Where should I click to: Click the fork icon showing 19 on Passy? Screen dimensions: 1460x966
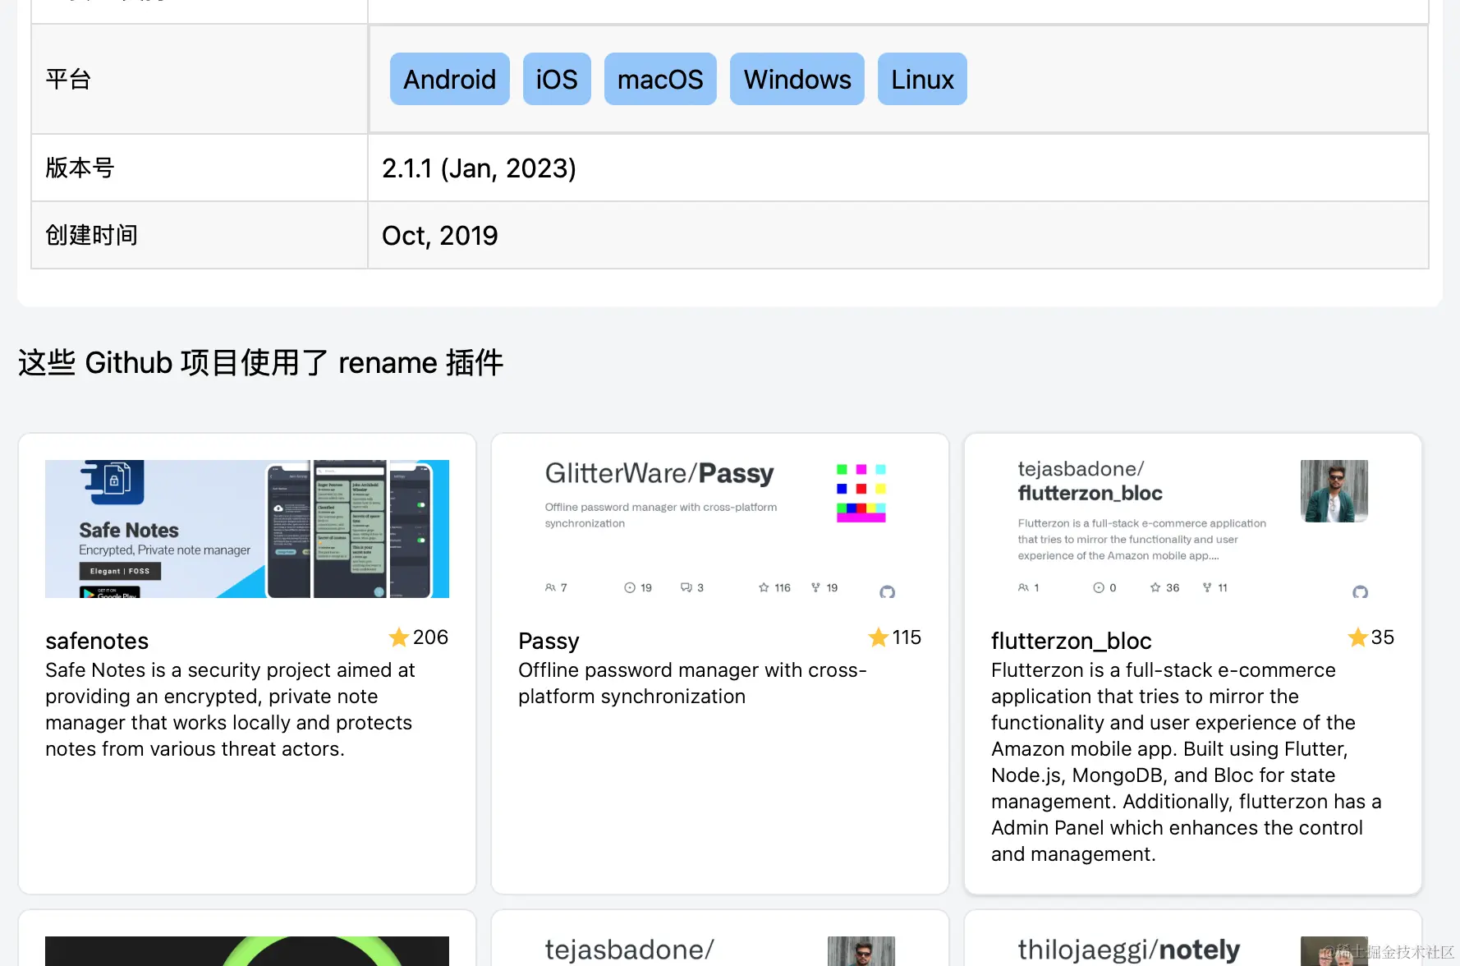(x=815, y=587)
